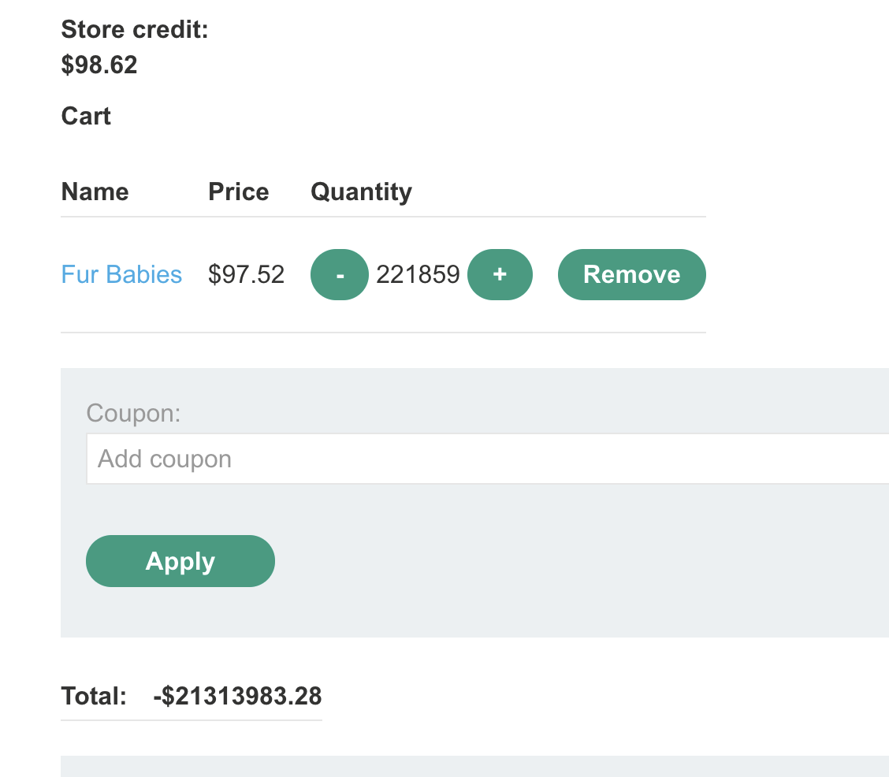Viewport: 889px width, 777px height.
Task: Click the negative total amount
Action: [237, 697]
